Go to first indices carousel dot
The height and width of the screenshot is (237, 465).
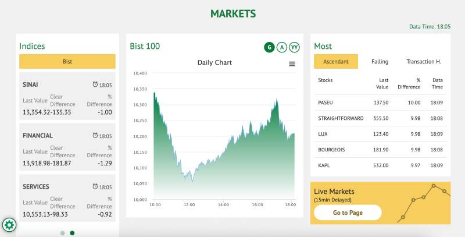63,233
